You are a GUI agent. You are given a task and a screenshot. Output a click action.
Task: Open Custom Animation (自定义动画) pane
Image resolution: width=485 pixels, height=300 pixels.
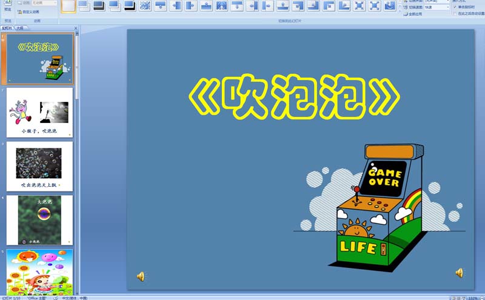pos(28,12)
